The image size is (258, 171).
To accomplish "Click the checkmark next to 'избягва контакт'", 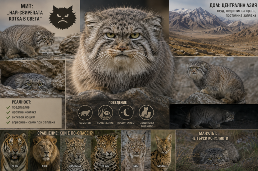I will 8,112.
